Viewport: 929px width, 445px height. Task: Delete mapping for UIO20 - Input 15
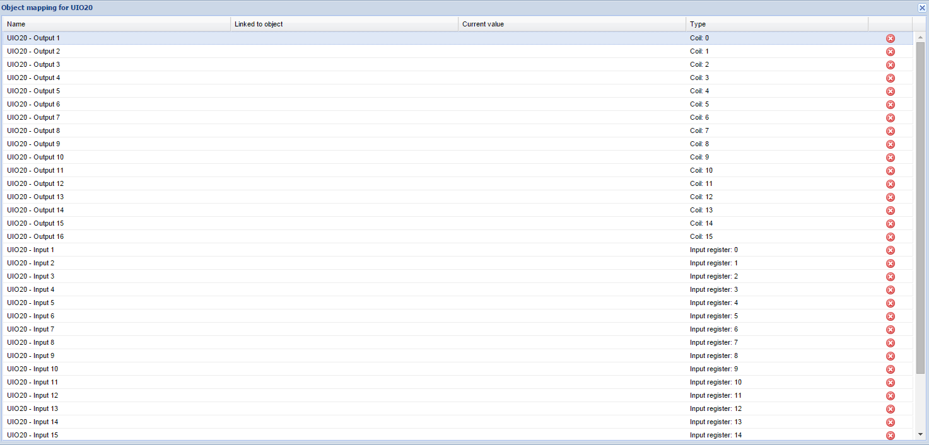[891, 436]
